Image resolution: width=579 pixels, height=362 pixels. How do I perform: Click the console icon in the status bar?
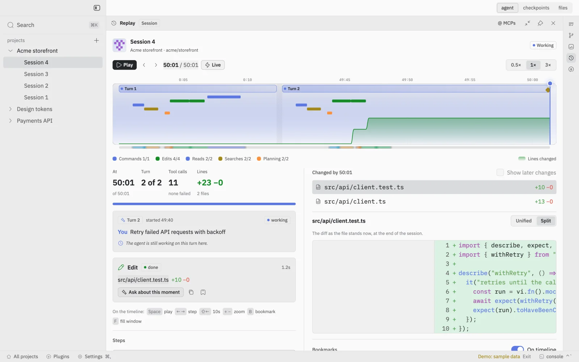point(541,357)
